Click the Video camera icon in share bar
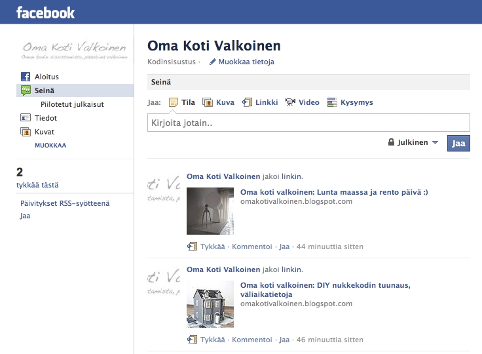Viewport: 482px width, 354px height. pyautogui.click(x=290, y=102)
